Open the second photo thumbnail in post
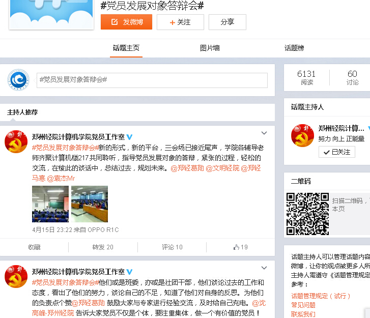Screen dimensions: 370x318 tap(90, 204)
